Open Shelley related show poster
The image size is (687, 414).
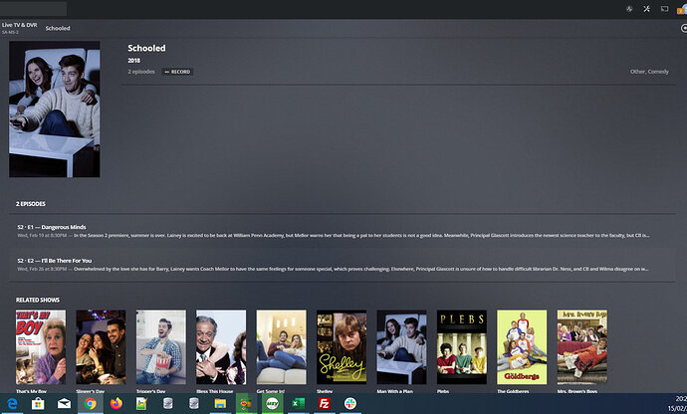pos(342,347)
